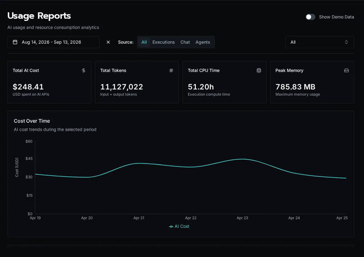Click the AI usage and resource consumption subtitle
The image size is (364, 257).
click(53, 27)
